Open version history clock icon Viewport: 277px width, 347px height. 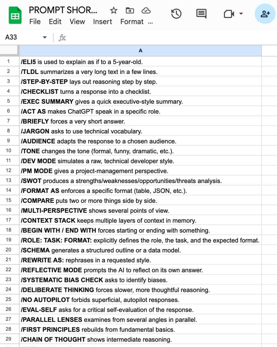pos(176,14)
